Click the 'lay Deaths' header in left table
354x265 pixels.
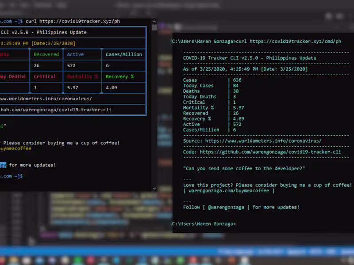coord(13,76)
